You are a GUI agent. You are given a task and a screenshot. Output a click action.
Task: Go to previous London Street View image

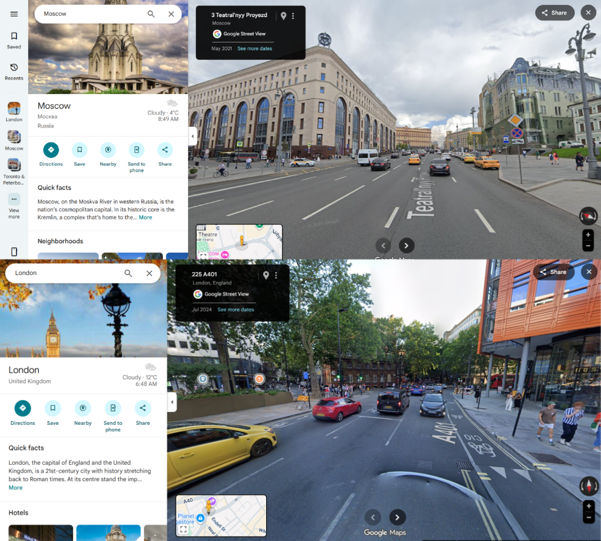pyautogui.click(x=373, y=517)
